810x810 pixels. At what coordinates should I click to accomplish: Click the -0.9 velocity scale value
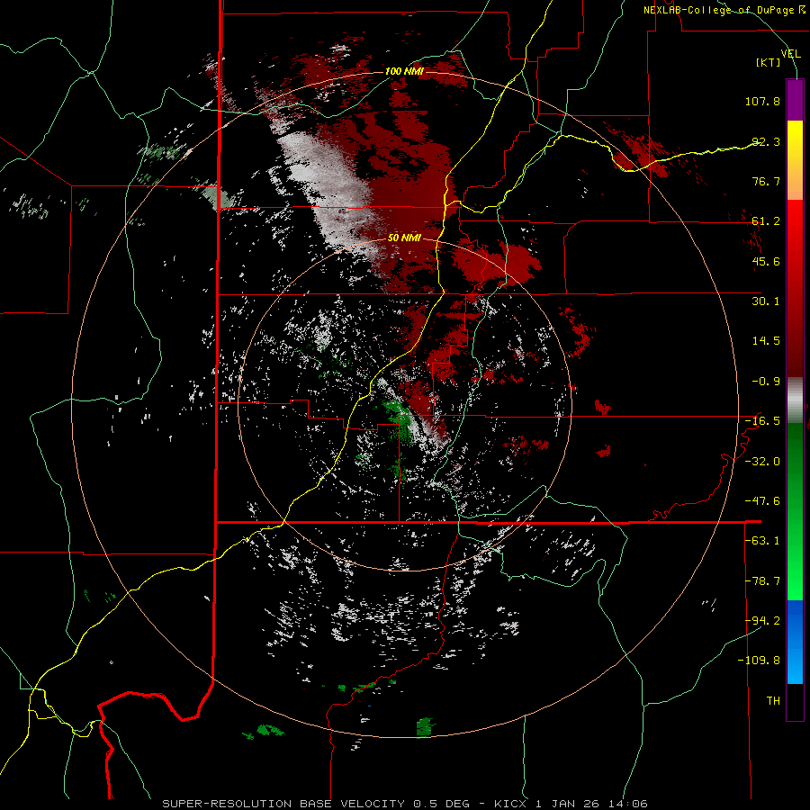[766, 382]
